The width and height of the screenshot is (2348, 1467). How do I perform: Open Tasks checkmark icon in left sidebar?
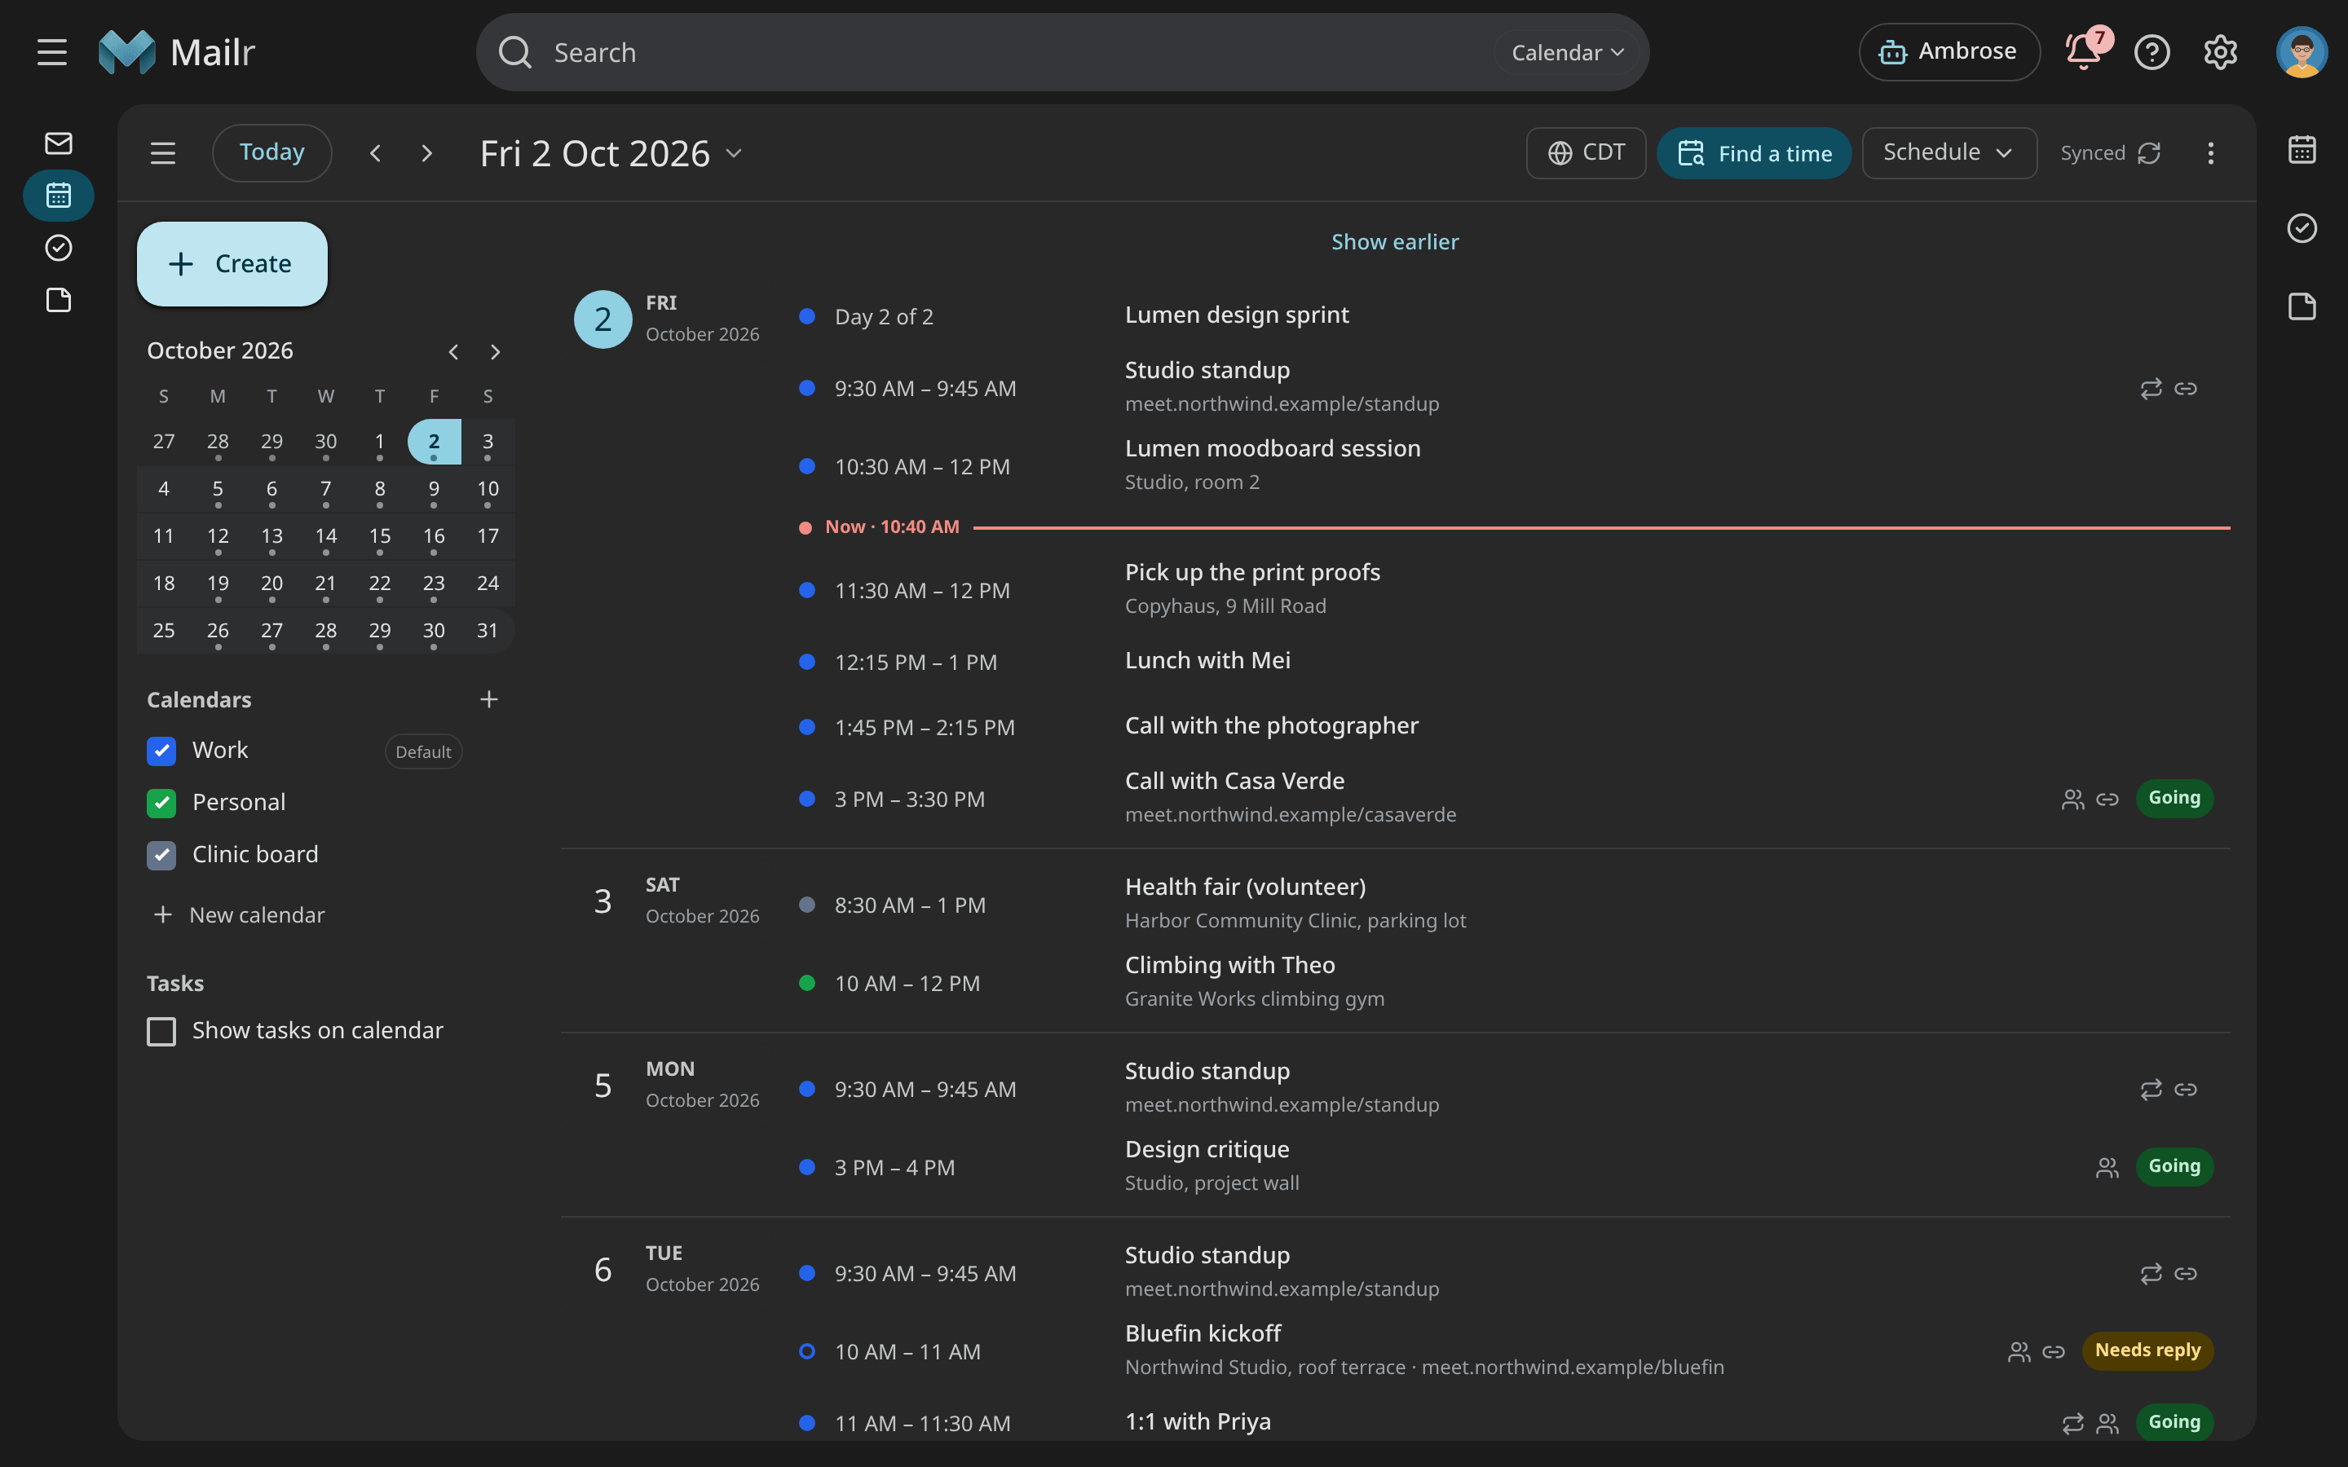coord(58,249)
